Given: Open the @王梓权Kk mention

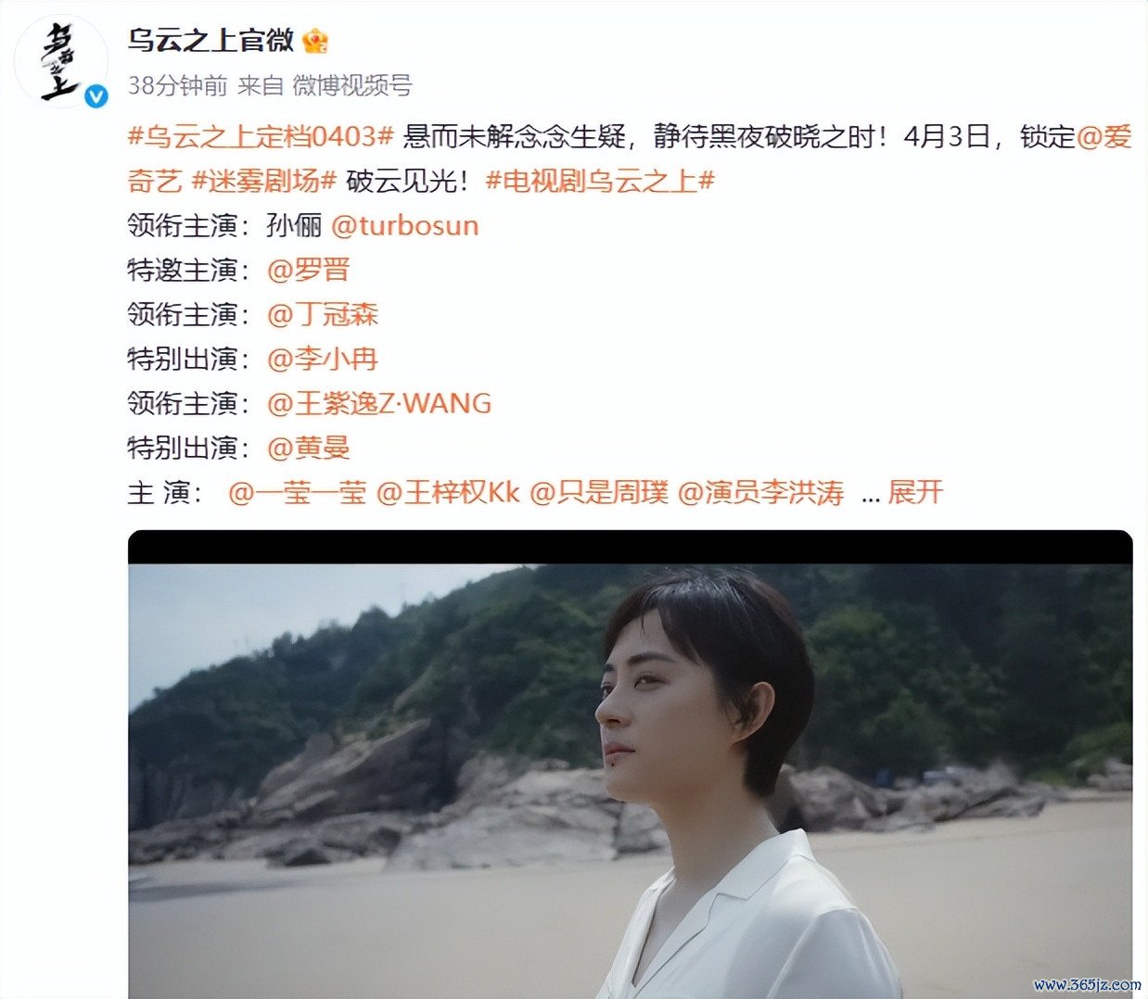Looking at the screenshot, I should coord(449,492).
